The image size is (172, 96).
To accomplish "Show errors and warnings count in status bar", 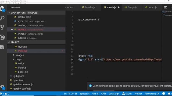I will [5, 94].
